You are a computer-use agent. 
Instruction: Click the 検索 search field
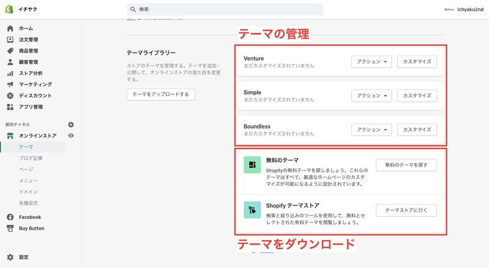pos(225,9)
